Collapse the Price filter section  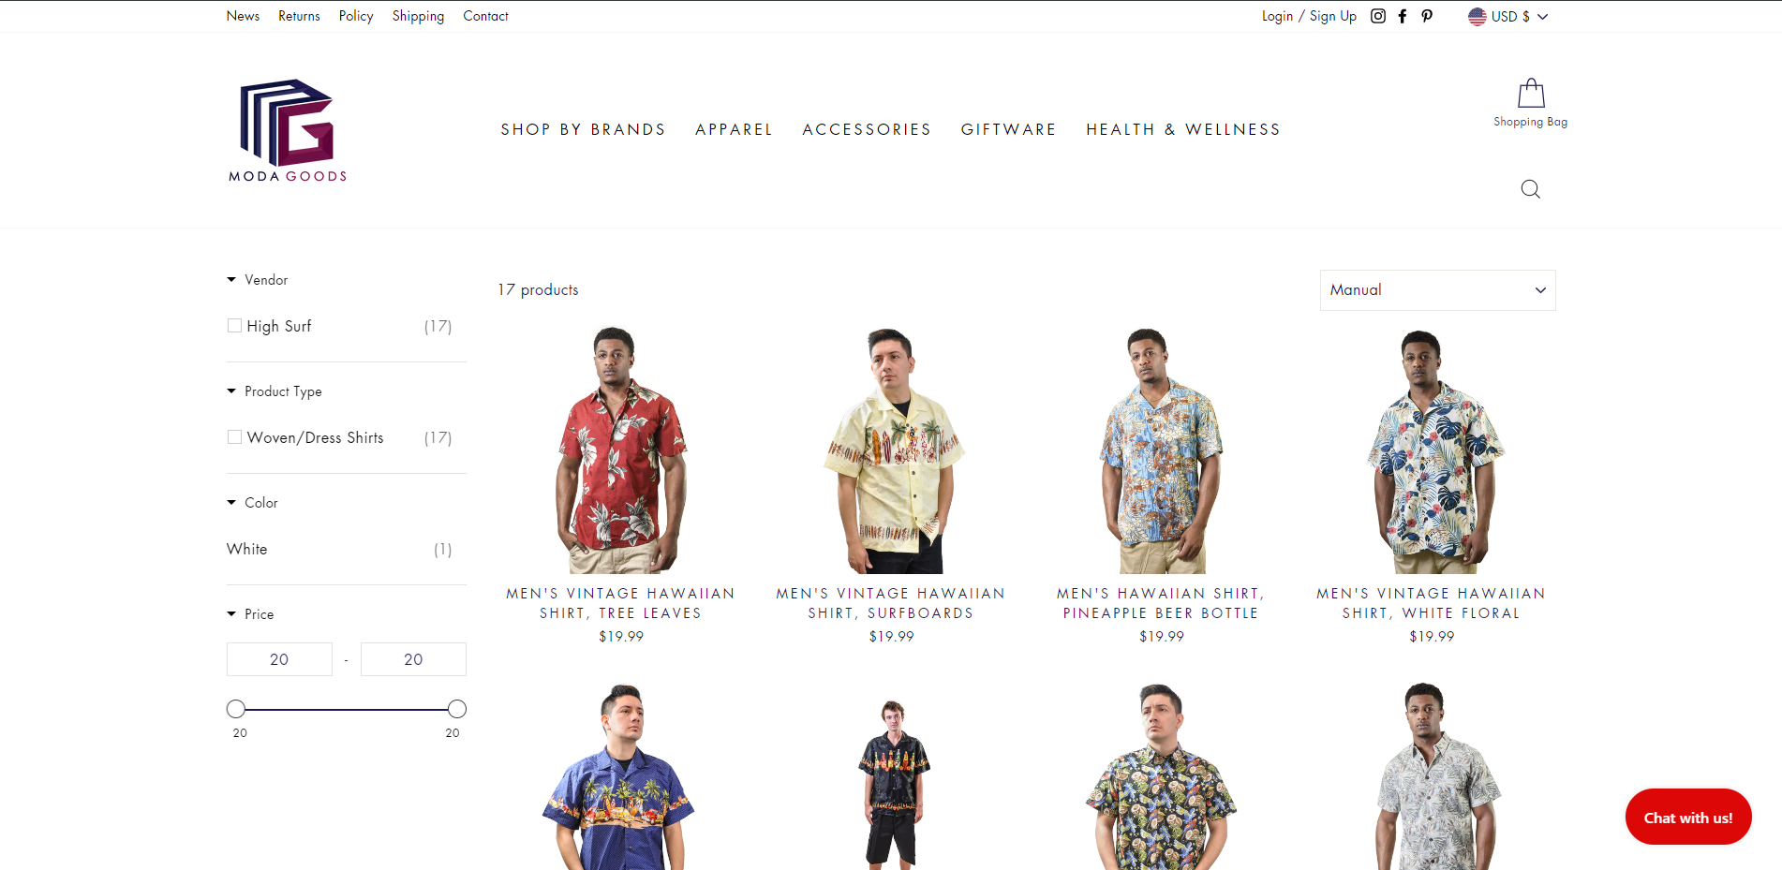251,614
